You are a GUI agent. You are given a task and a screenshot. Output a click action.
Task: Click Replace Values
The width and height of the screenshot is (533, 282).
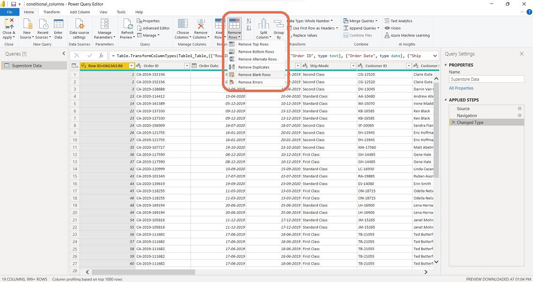point(305,35)
